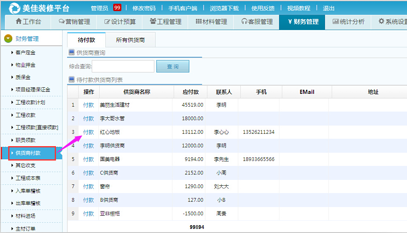Viewport: 407px width, 233px height.
Task: Switch to the 材料管理 module
Action: point(211,22)
